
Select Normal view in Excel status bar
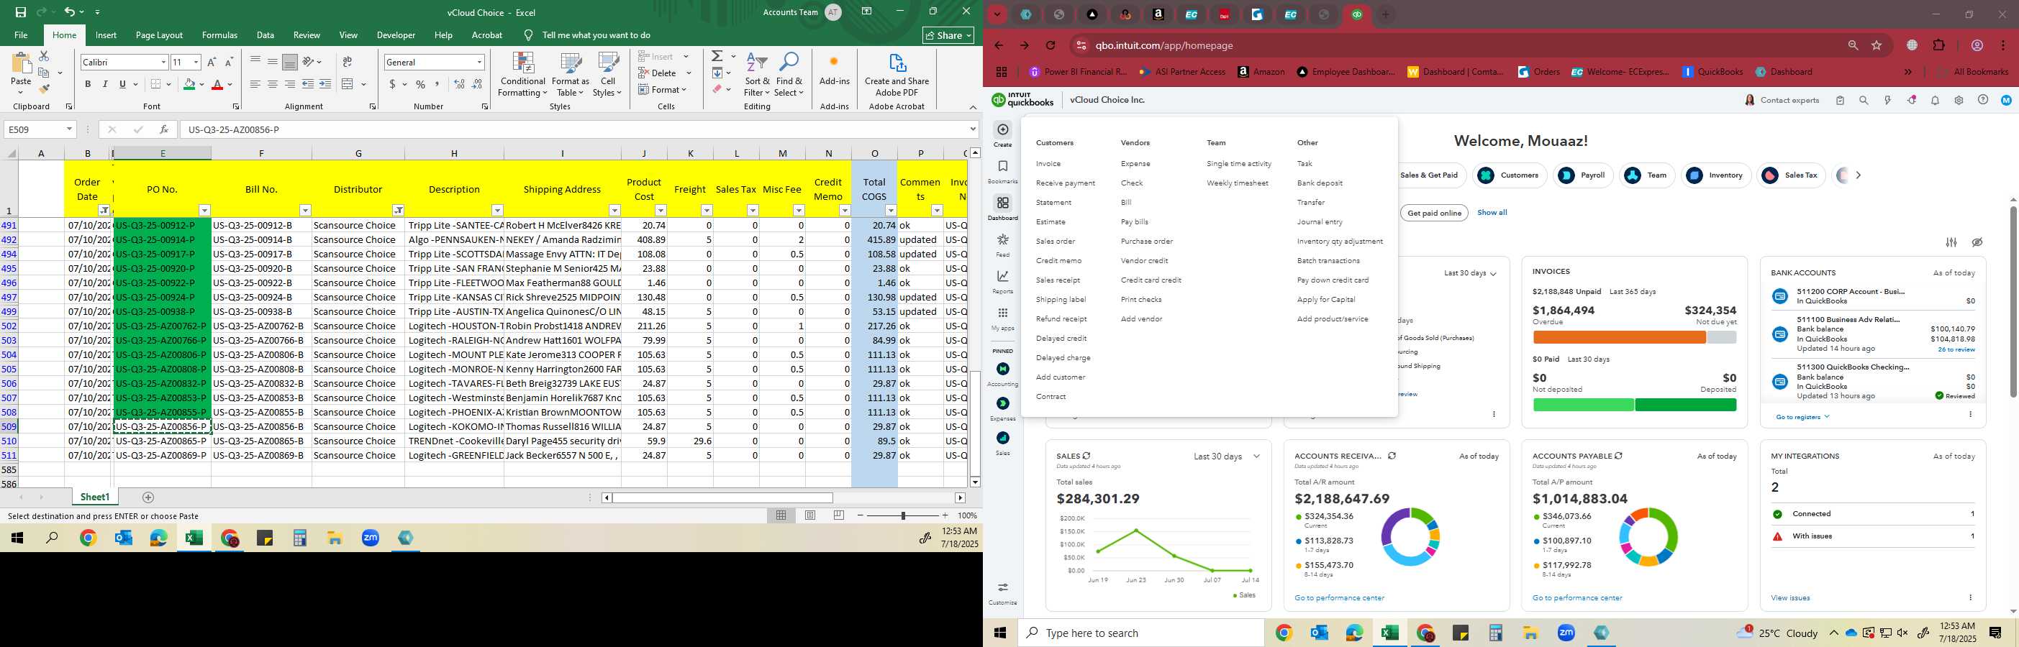pos(781,515)
